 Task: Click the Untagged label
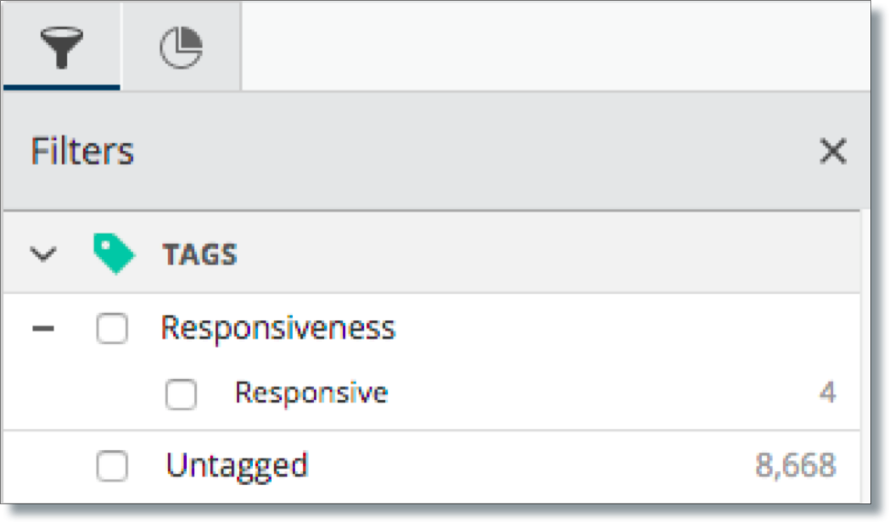click(x=237, y=466)
